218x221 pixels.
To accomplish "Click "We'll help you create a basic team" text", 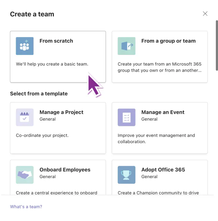I will point(52,64).
